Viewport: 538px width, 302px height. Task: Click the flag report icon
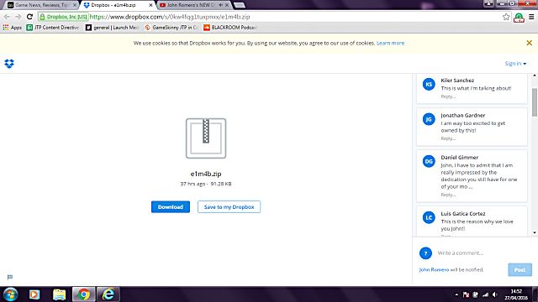tap(10, 277)
